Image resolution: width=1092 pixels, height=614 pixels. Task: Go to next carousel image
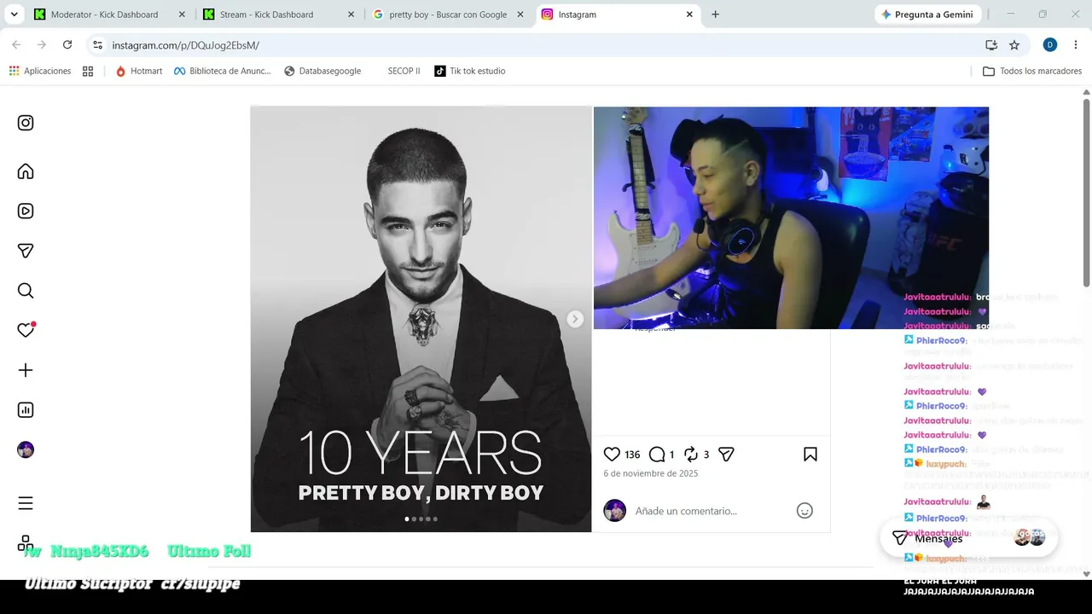(575, 319)
